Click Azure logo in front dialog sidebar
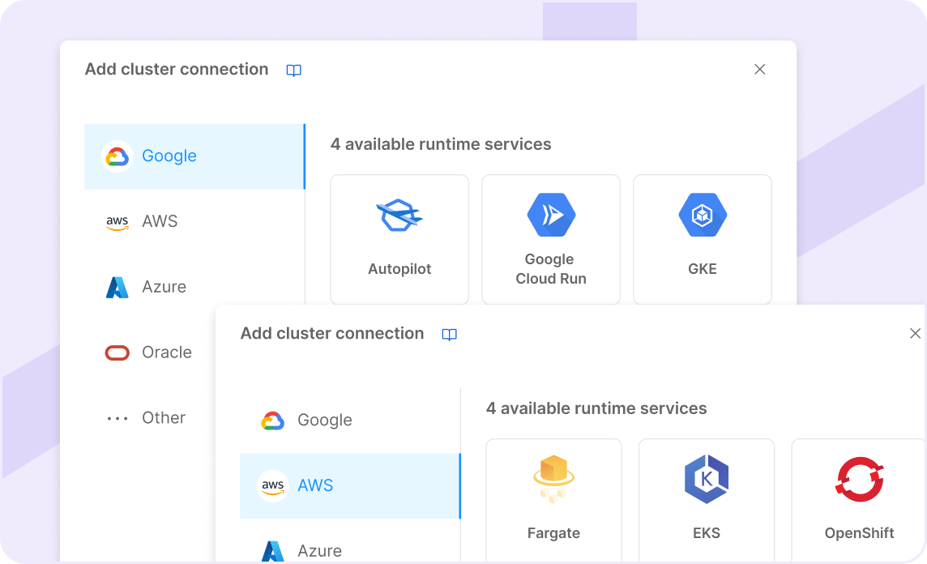Image resolution: width=927 pixels, height=564 pixels. click(272, 551)
